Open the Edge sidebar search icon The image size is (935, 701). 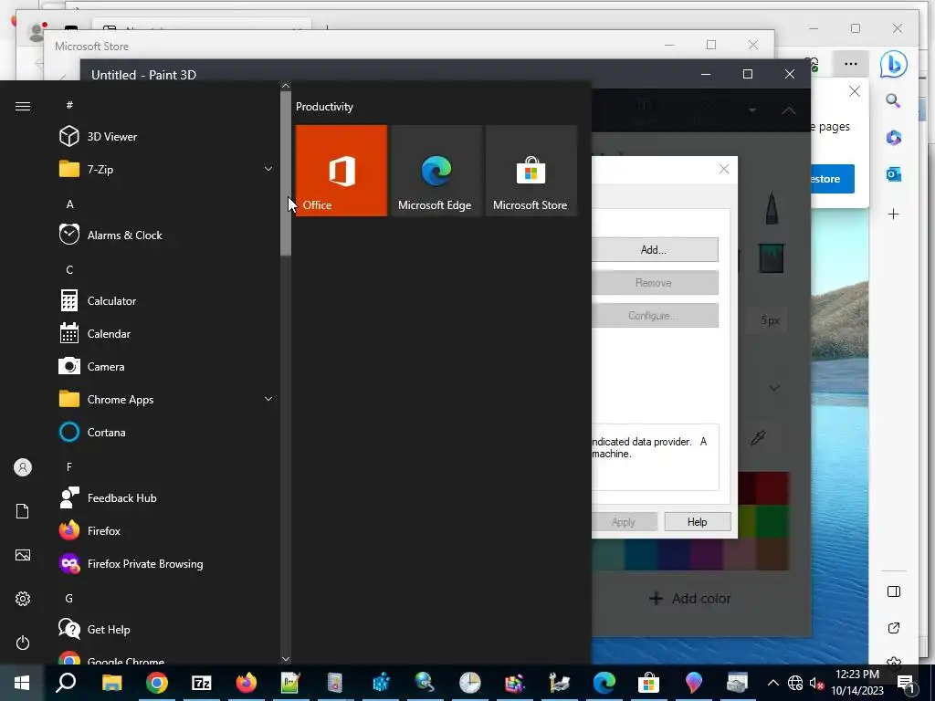[x=893, y=100]
